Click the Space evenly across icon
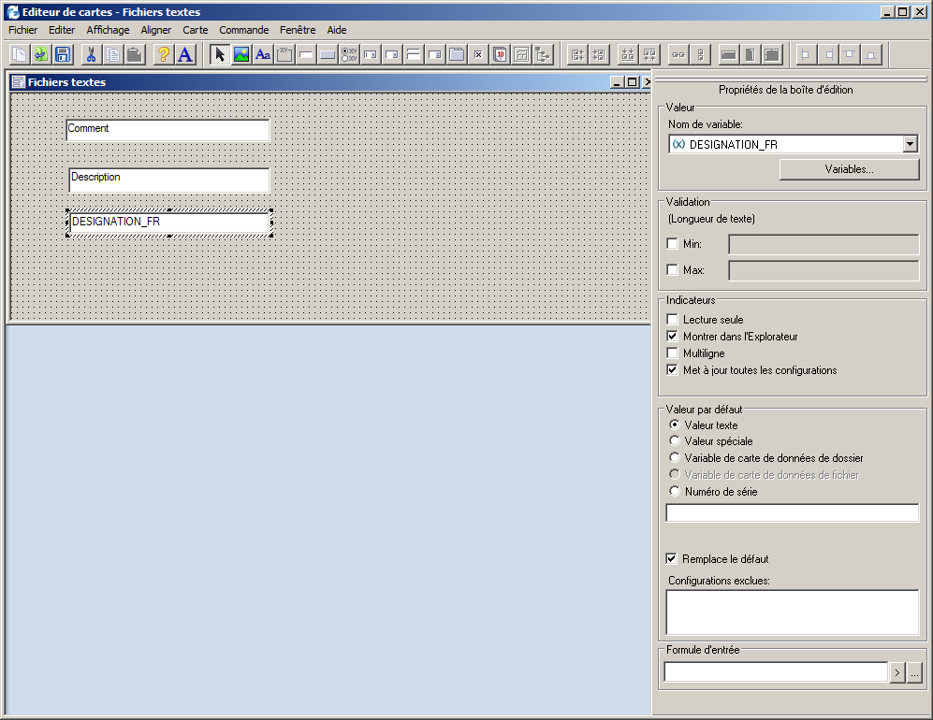The width and height of the screenshot is (933, 720). point(678,54)
